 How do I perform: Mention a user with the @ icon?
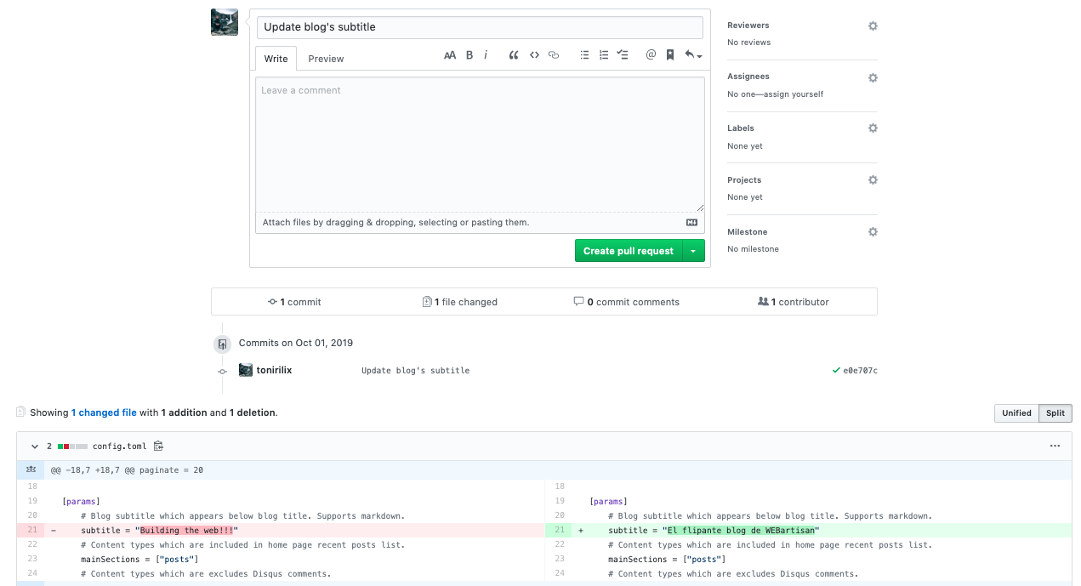(x=651, y=55)
